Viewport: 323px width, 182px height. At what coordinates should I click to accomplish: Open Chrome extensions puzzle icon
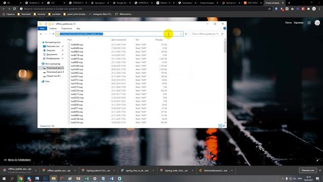click(x=308, y=9)
